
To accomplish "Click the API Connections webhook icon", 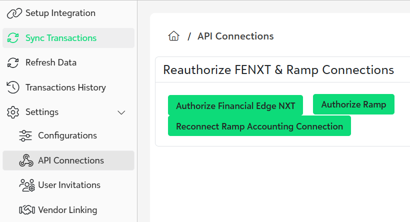I will 26,160.
